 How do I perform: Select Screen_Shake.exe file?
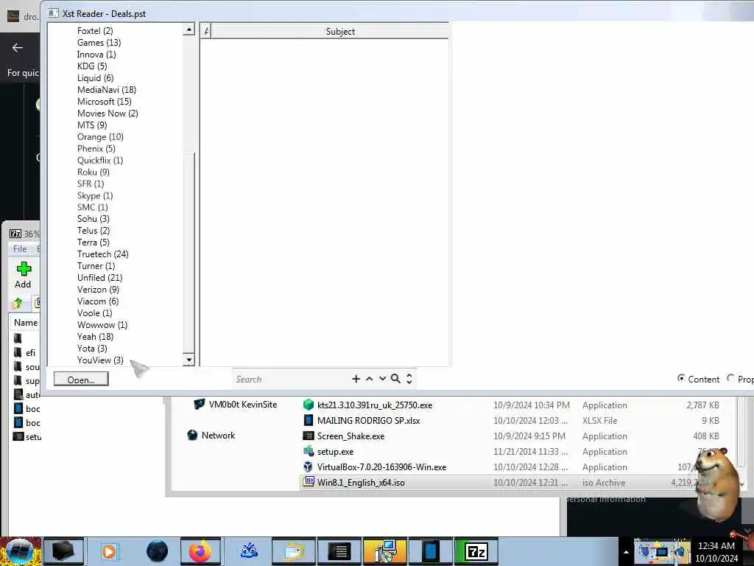coord(350,436)
